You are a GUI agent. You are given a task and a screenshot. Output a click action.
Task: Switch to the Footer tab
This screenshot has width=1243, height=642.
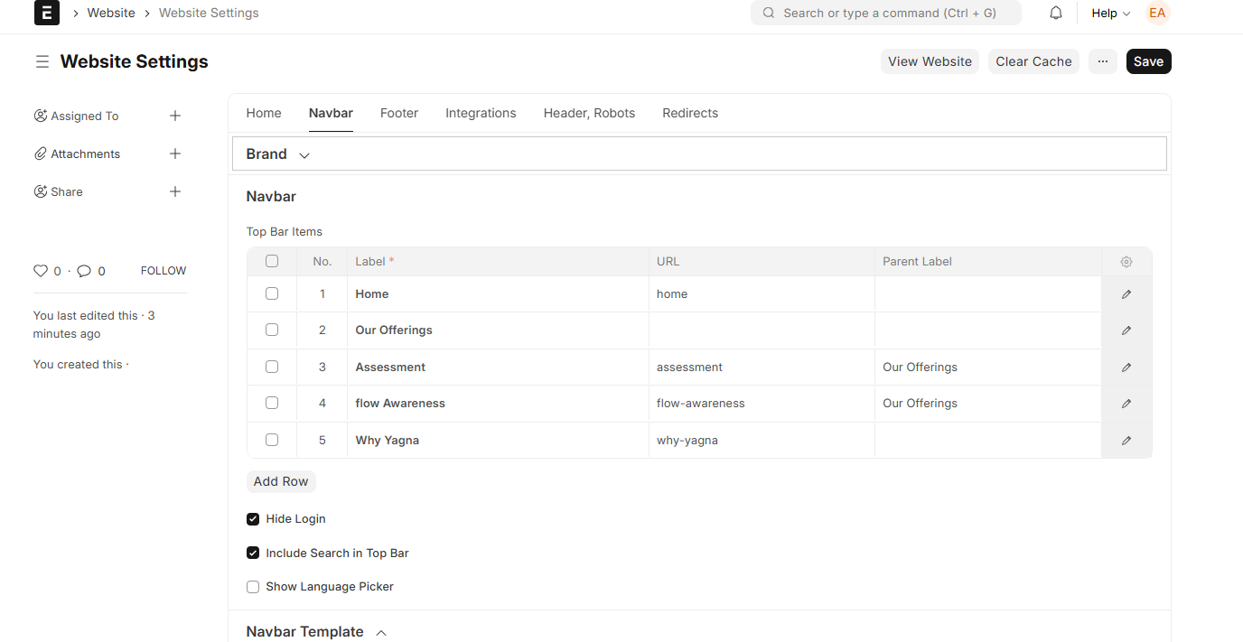[x=398, y=113]
